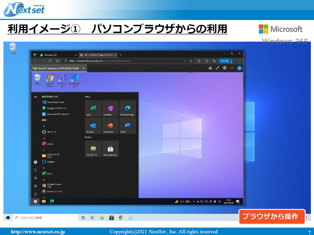The width and height of the screenshot is (314, 235).
Task: Open a new browser tab
Action: 121,55
